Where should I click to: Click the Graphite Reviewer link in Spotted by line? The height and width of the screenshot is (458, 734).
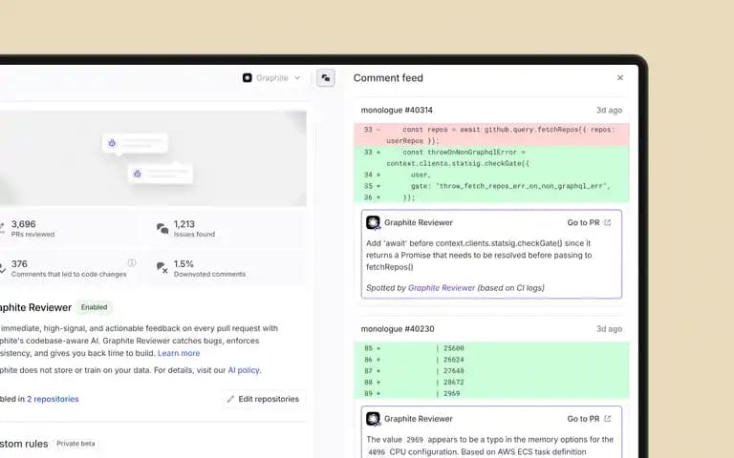442,288
